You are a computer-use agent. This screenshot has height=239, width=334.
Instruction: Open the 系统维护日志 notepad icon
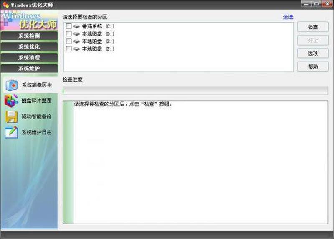(x=11, y=132)
